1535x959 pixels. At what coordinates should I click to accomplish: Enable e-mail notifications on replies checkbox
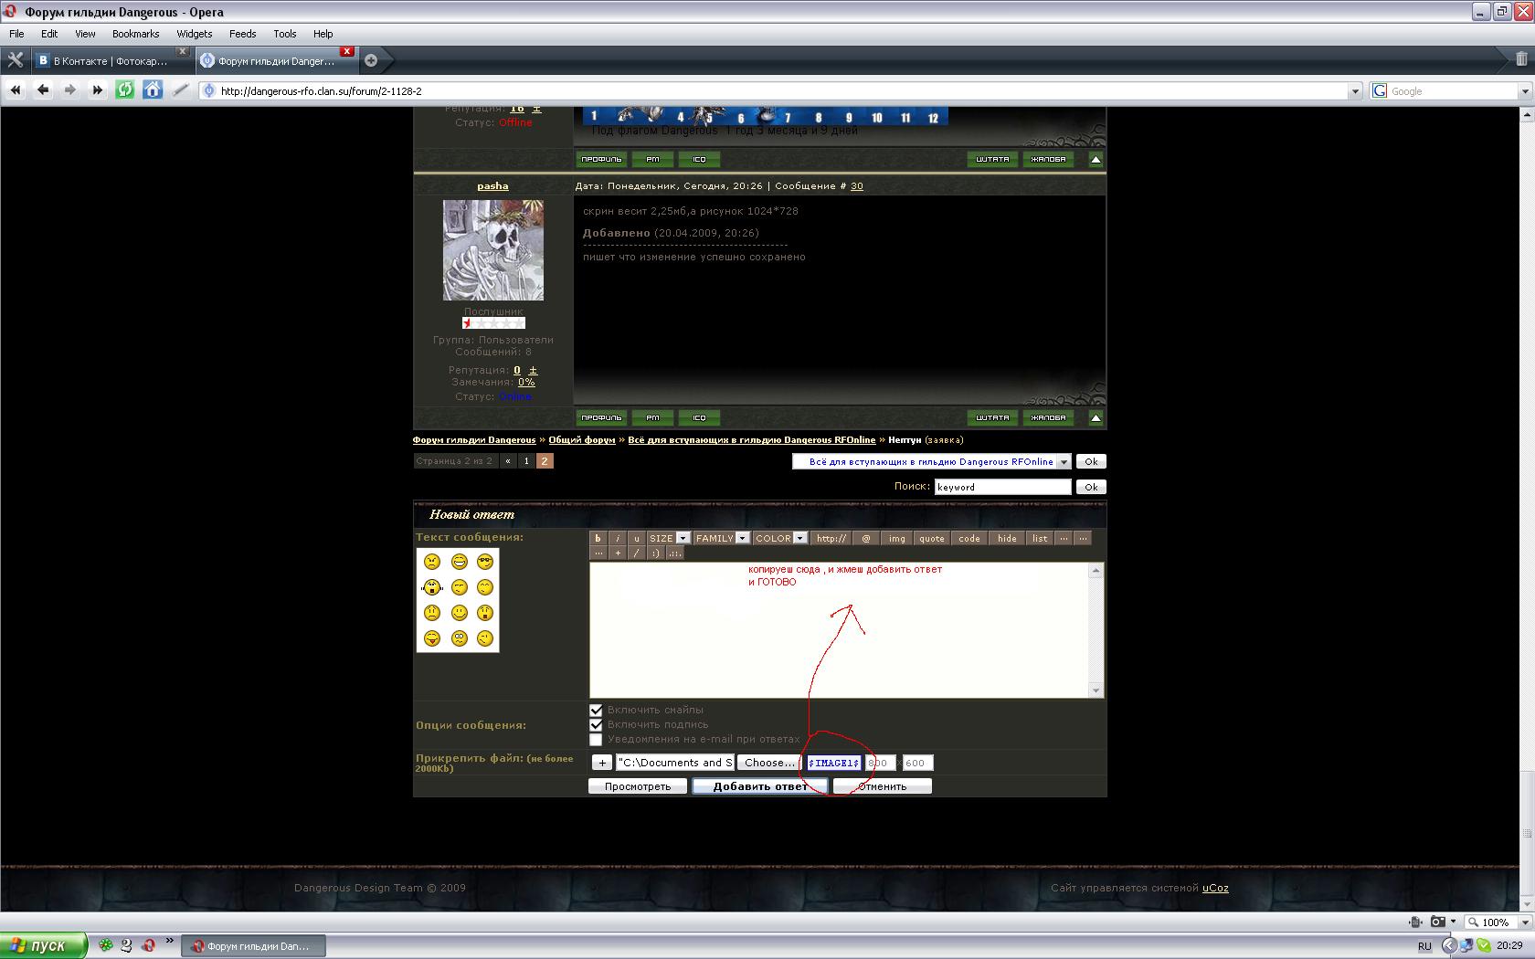tap(596, 739)
